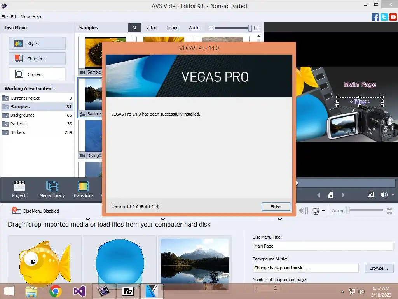Filter samples by Image

pyautogui.click(x=173, y=28)
